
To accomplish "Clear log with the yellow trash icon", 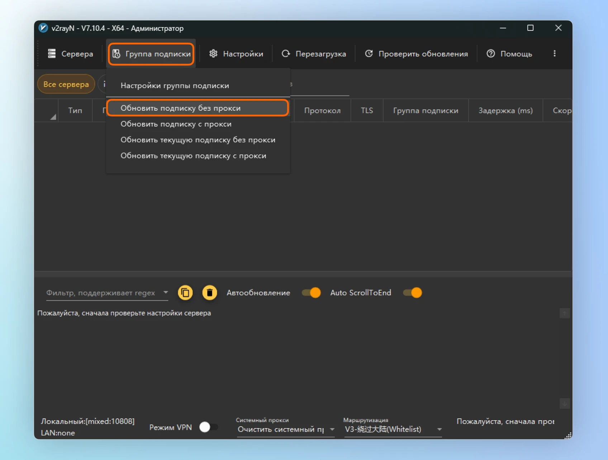I will tap(210, 293).
